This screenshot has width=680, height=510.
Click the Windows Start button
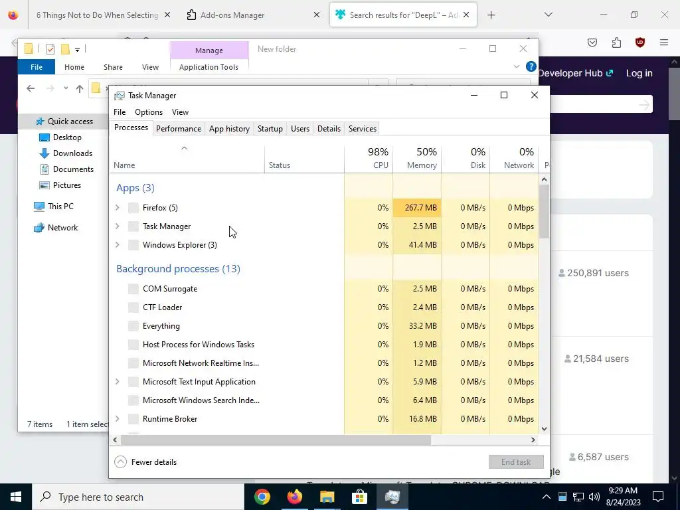[x=16, y=497]
